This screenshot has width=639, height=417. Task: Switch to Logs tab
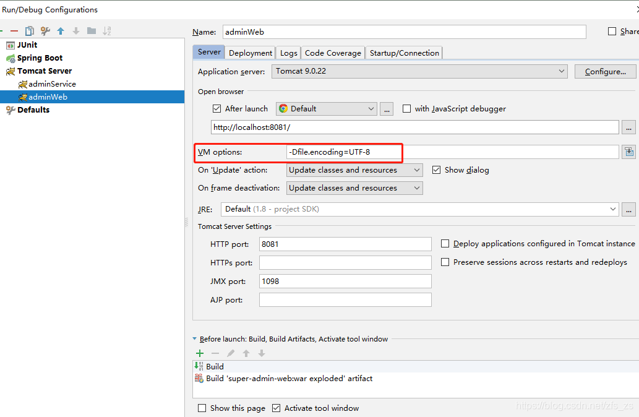pos(288,53)
